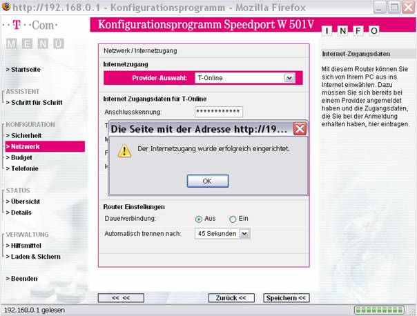
Task: Click the 'Netzwerk / Internetzugang' breadcrumb text
Action: coord(140,50)
